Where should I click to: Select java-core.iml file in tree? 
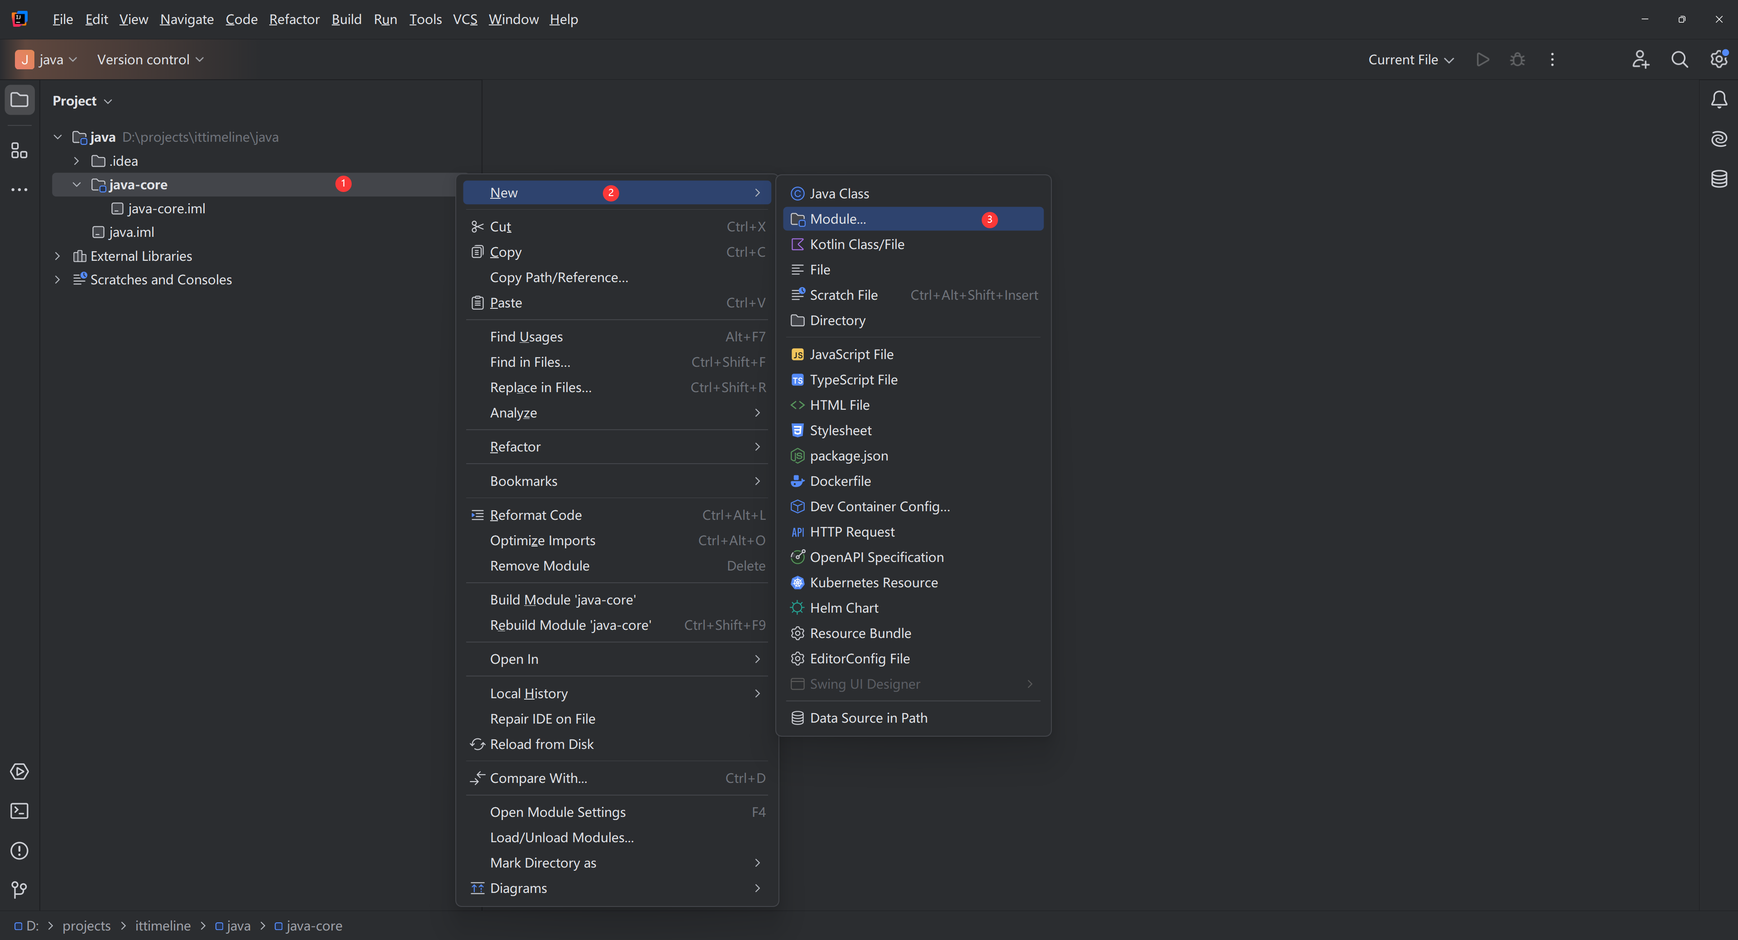pos(166,209)
